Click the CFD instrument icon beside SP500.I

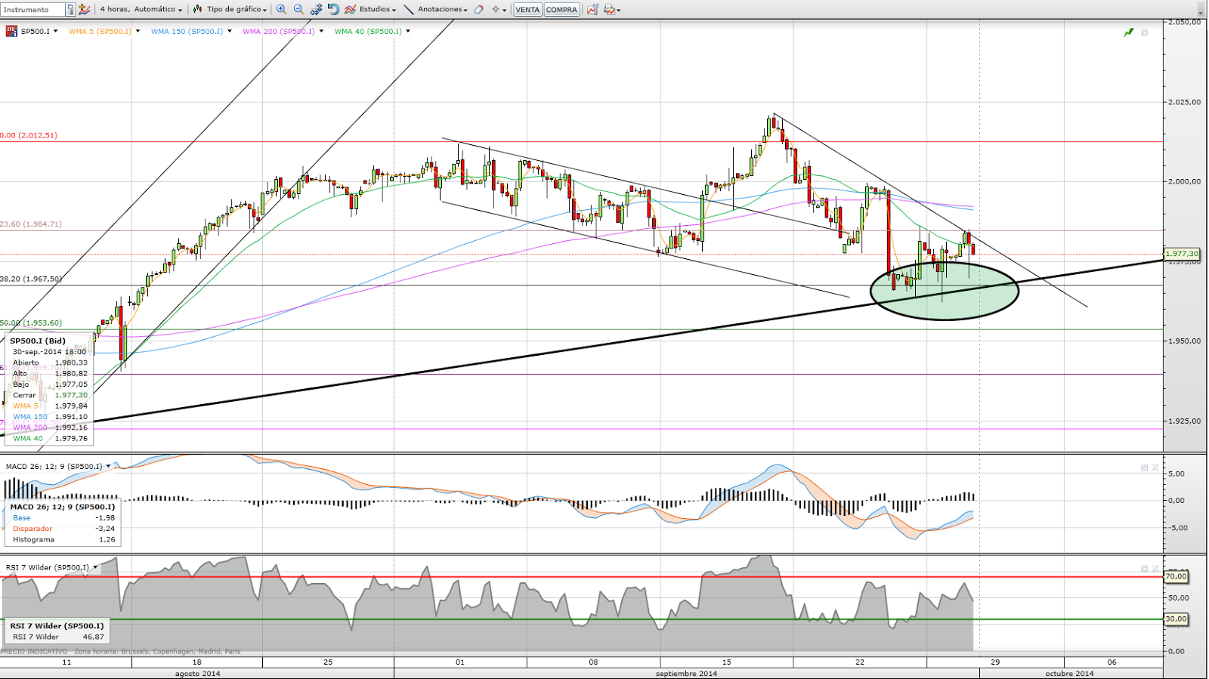[11, 31]
